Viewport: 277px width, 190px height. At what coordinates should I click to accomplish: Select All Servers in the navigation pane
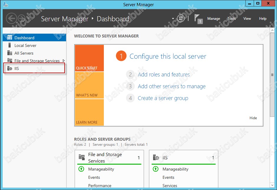click(35, 53)
